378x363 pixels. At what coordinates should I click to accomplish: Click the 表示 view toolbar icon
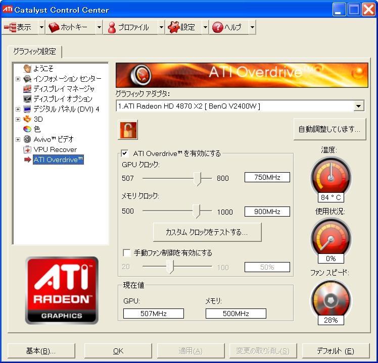(x=10, y=27)
